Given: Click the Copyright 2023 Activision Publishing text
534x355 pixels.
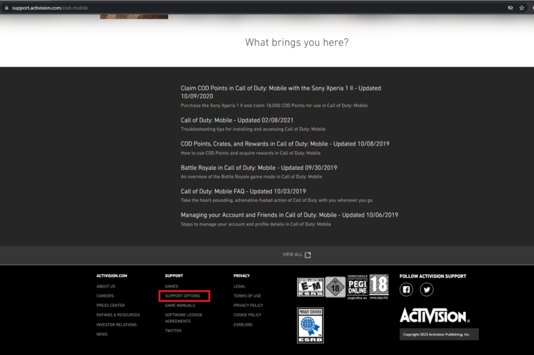Looking at the screenshot, I should [436, 335].
